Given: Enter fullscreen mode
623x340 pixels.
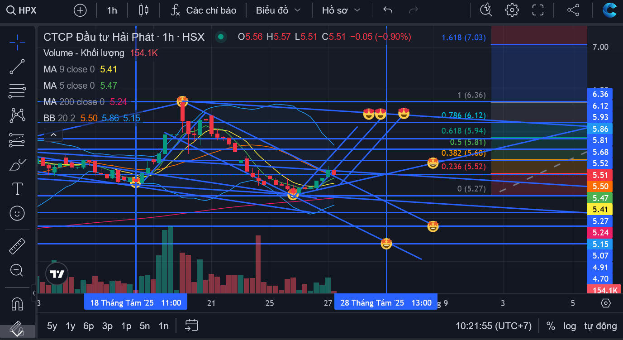Looking at the screenshot, I should click(537, 10).
